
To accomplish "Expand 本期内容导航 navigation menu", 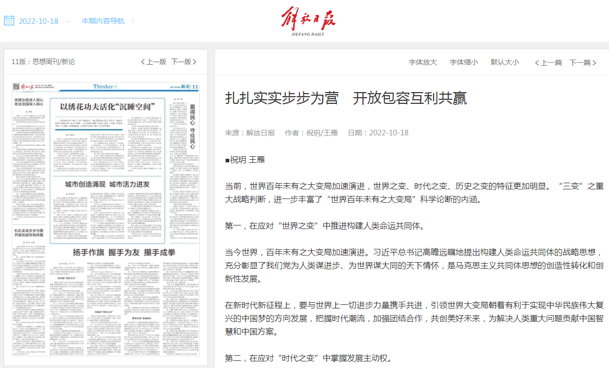I will (x=103, y=21).
